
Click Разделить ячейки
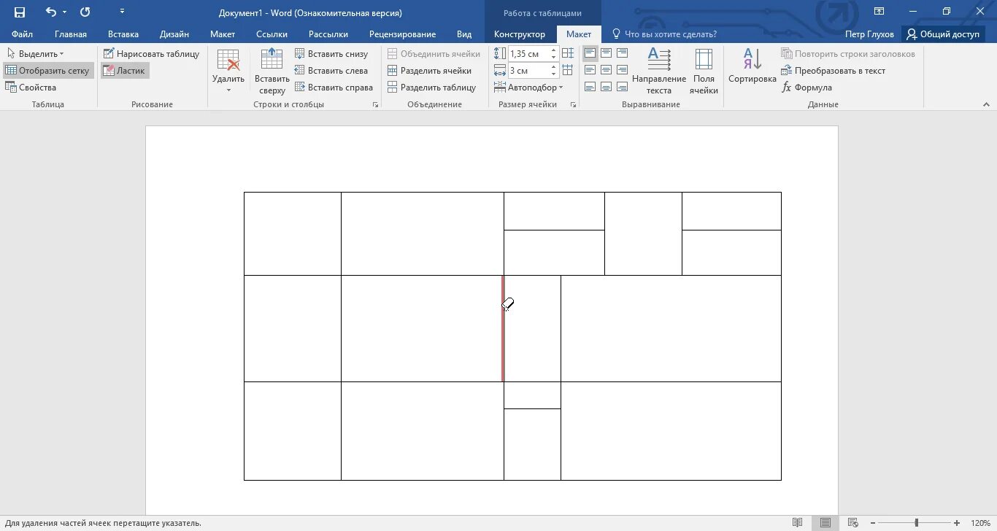pyautogui.click(x=430, y=71)
